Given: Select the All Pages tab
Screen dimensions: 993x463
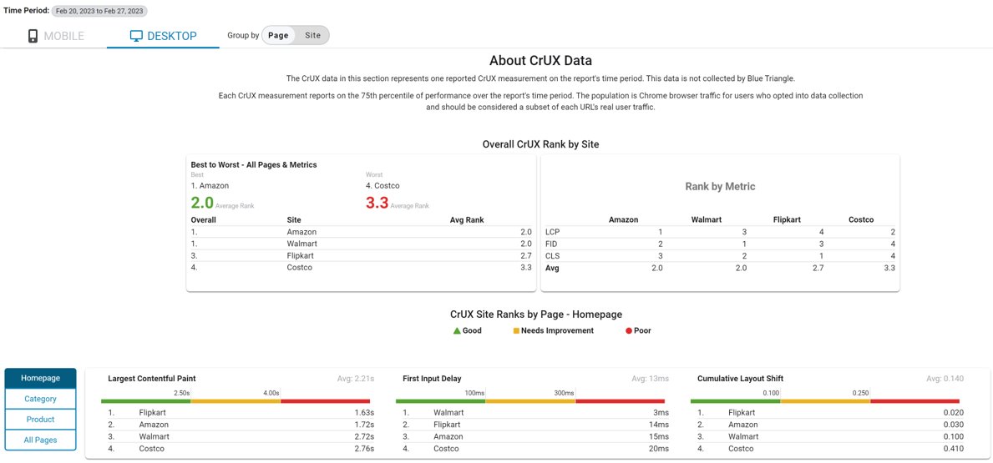Looking at the screenshot, I should (41, 440).
